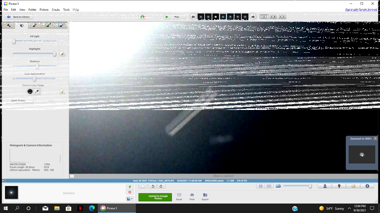
Task: Close the Zoomed to 400% navigator
Action: click(375, 139)
